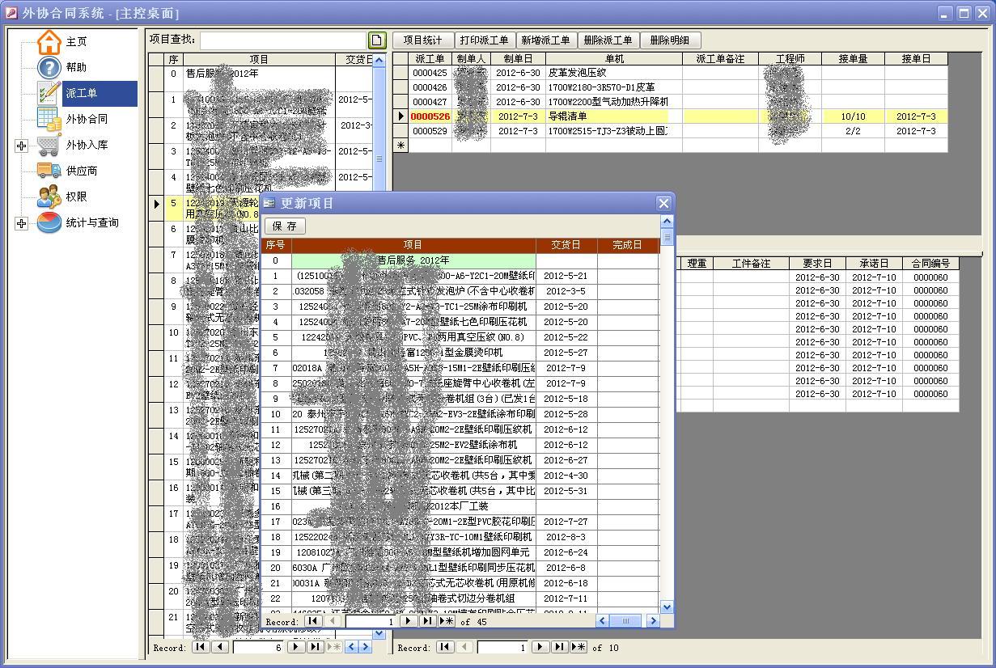Go to last record in left project list
Viewport: 996px width, 668px height.
pos(316,647)
